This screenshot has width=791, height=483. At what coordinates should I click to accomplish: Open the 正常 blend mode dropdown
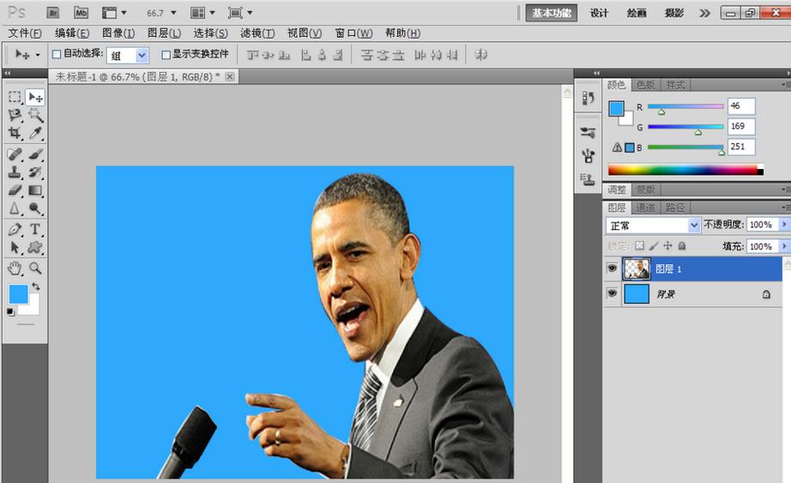pos(654,225)
